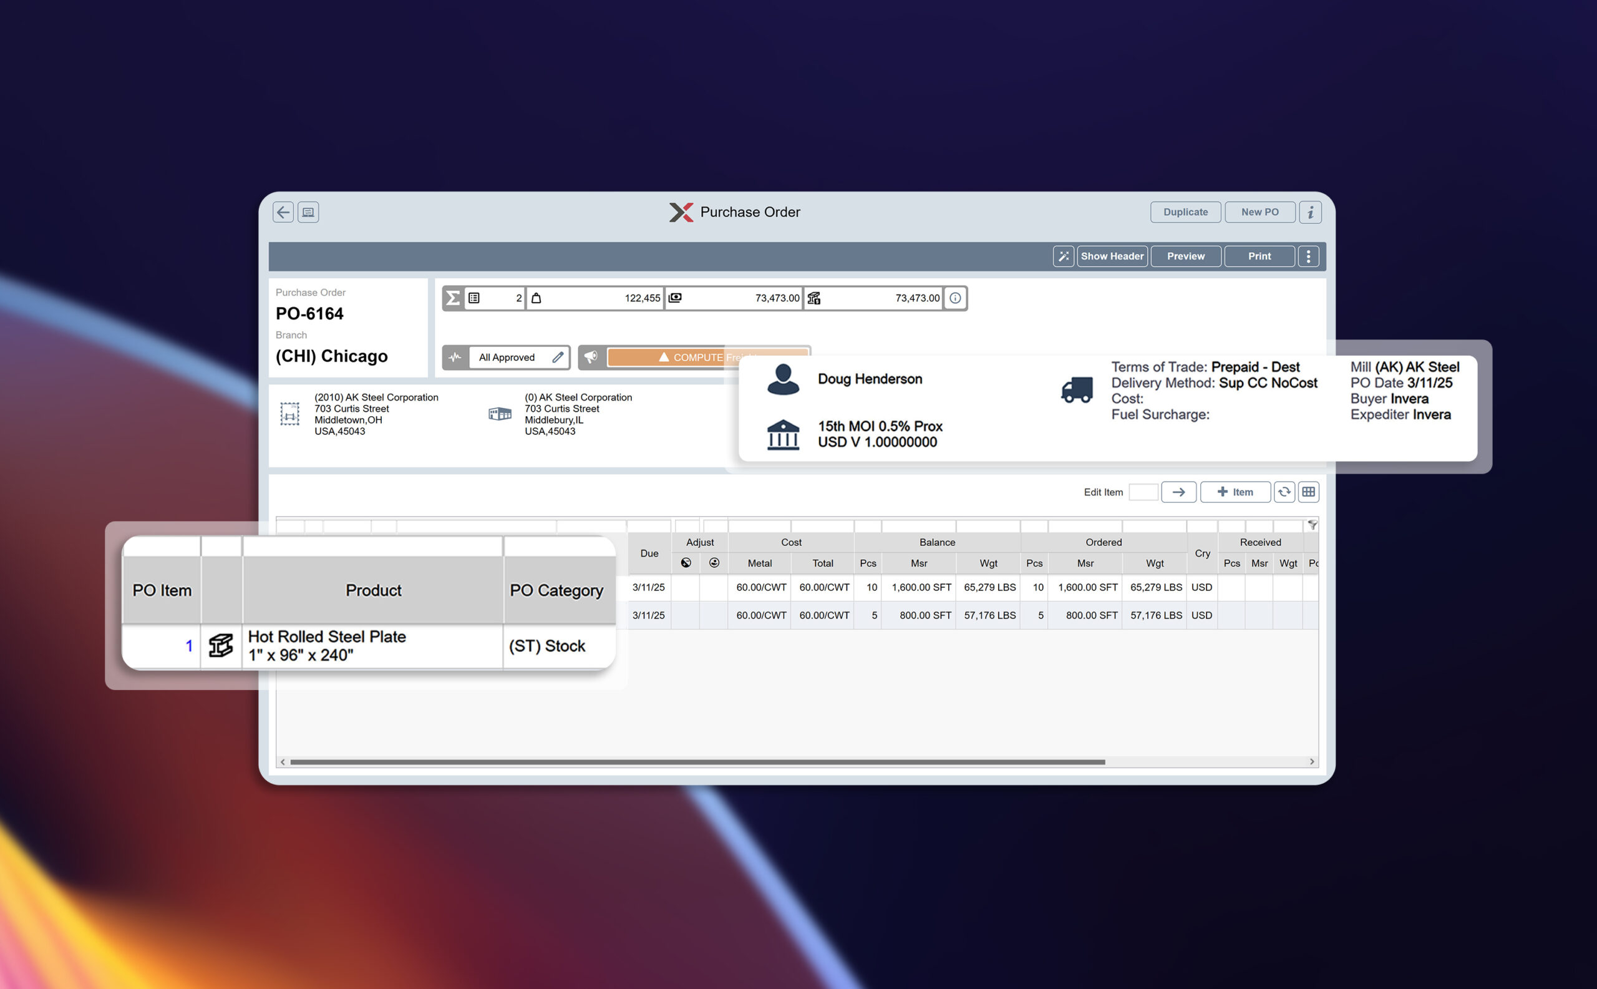The height and width of the screenshot is (989, 1597).
Task: Click the delivery truck icon
Action: click(1077, 390)
